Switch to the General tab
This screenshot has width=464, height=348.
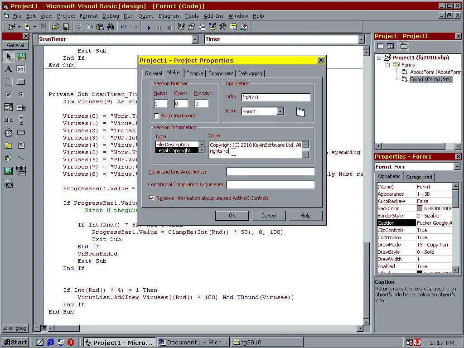point(153,73)
